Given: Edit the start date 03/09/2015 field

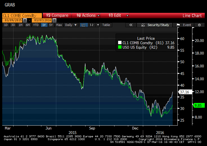Looking at the screenshot, I should 12,20.
